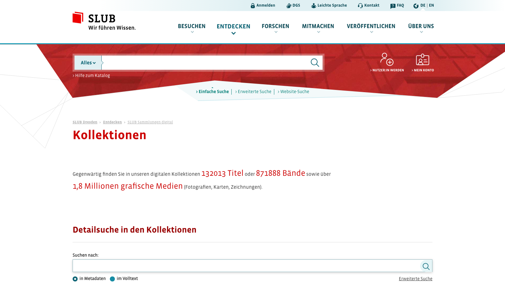505x284 pixels.
Task: Select the 'in Metadaten' radio button
Action: pyautogui.click(x=75, y=279)
